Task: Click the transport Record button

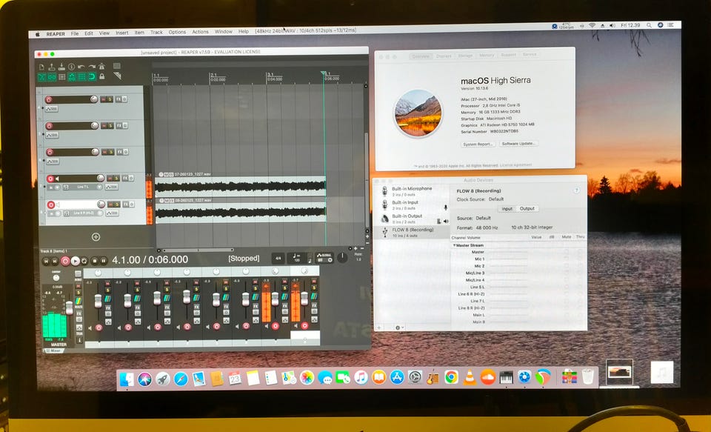Action: tap(65, 261)
